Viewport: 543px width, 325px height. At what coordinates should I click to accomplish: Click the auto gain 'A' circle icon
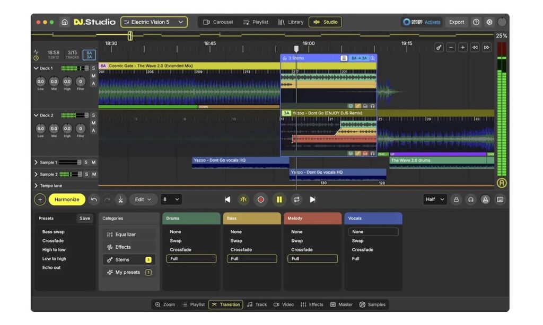click(502, 183)
